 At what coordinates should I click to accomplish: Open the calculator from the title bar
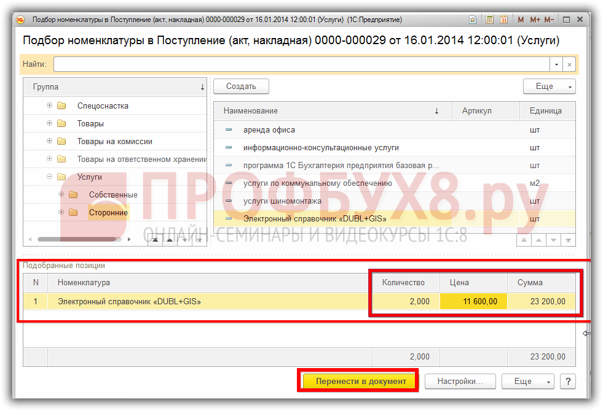[489, 20]
